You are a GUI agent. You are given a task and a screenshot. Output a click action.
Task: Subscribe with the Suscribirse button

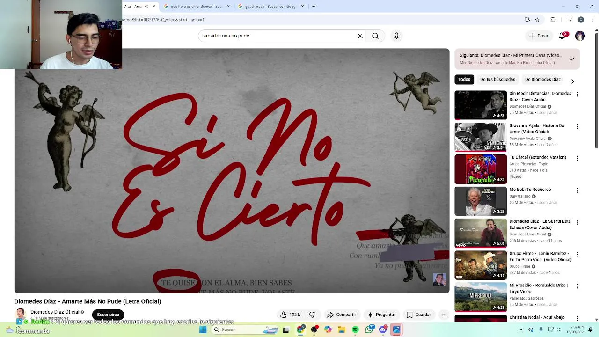[108, 315]
